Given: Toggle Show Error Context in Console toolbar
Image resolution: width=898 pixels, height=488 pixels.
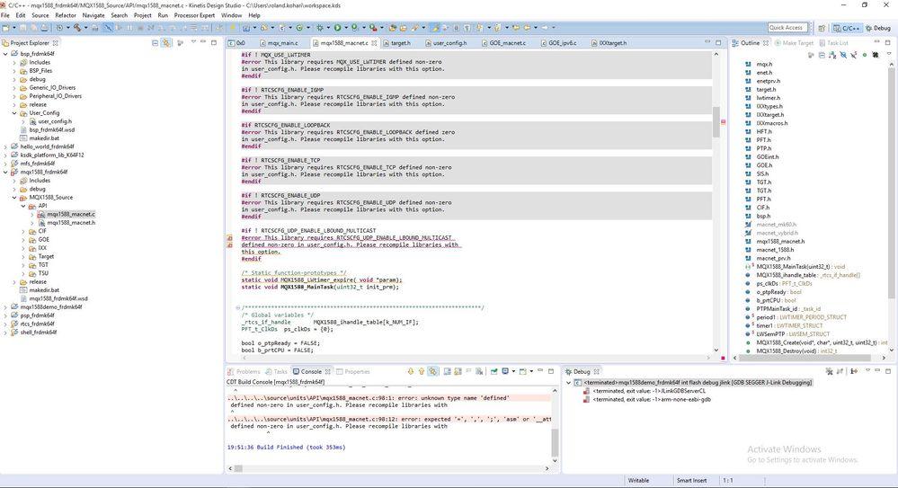Looking at the screenshot, I should (x=432, y=371).
